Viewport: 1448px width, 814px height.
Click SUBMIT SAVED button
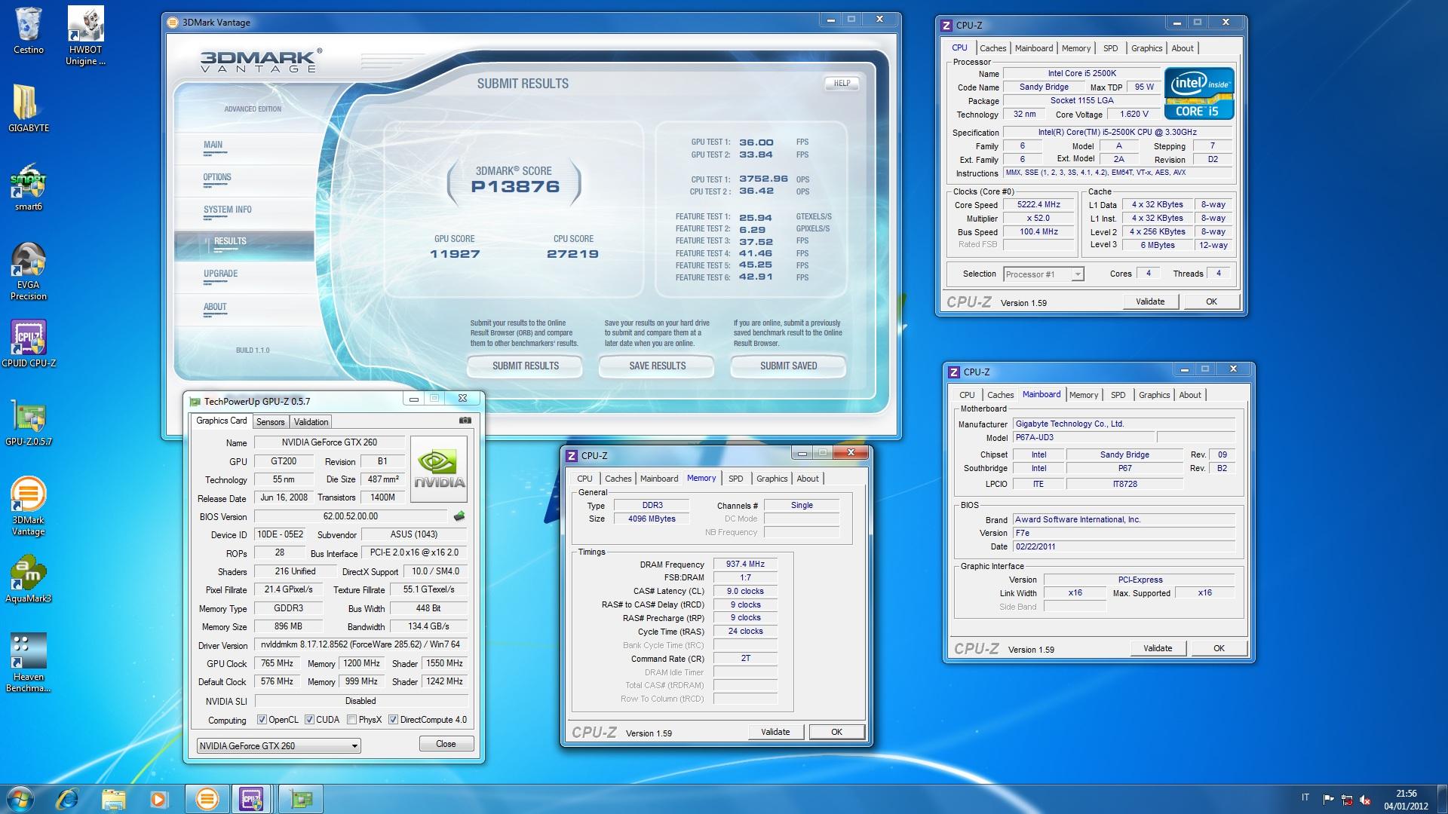coord(788,366)
